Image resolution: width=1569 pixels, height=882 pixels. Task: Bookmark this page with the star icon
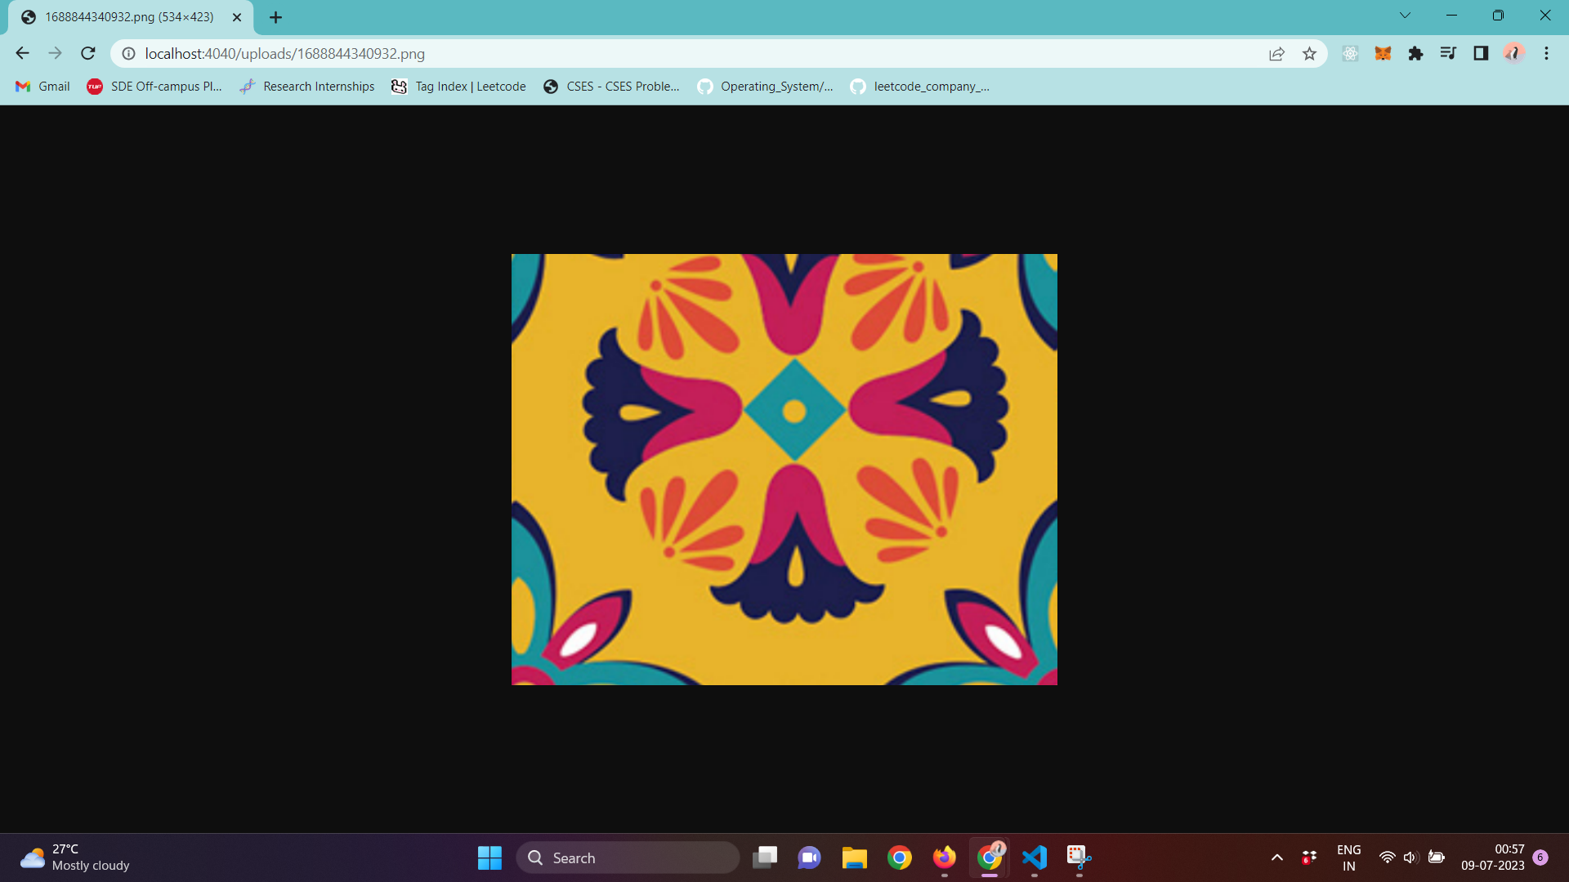coord(1309,54)
